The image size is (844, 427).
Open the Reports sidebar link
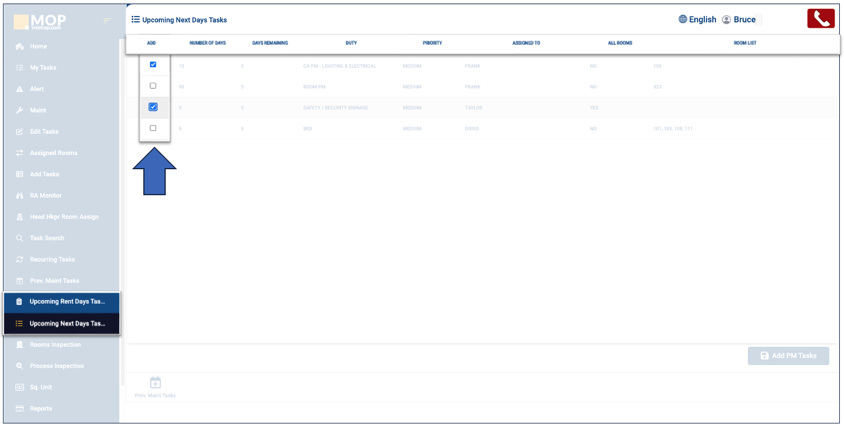coord(41,409)
